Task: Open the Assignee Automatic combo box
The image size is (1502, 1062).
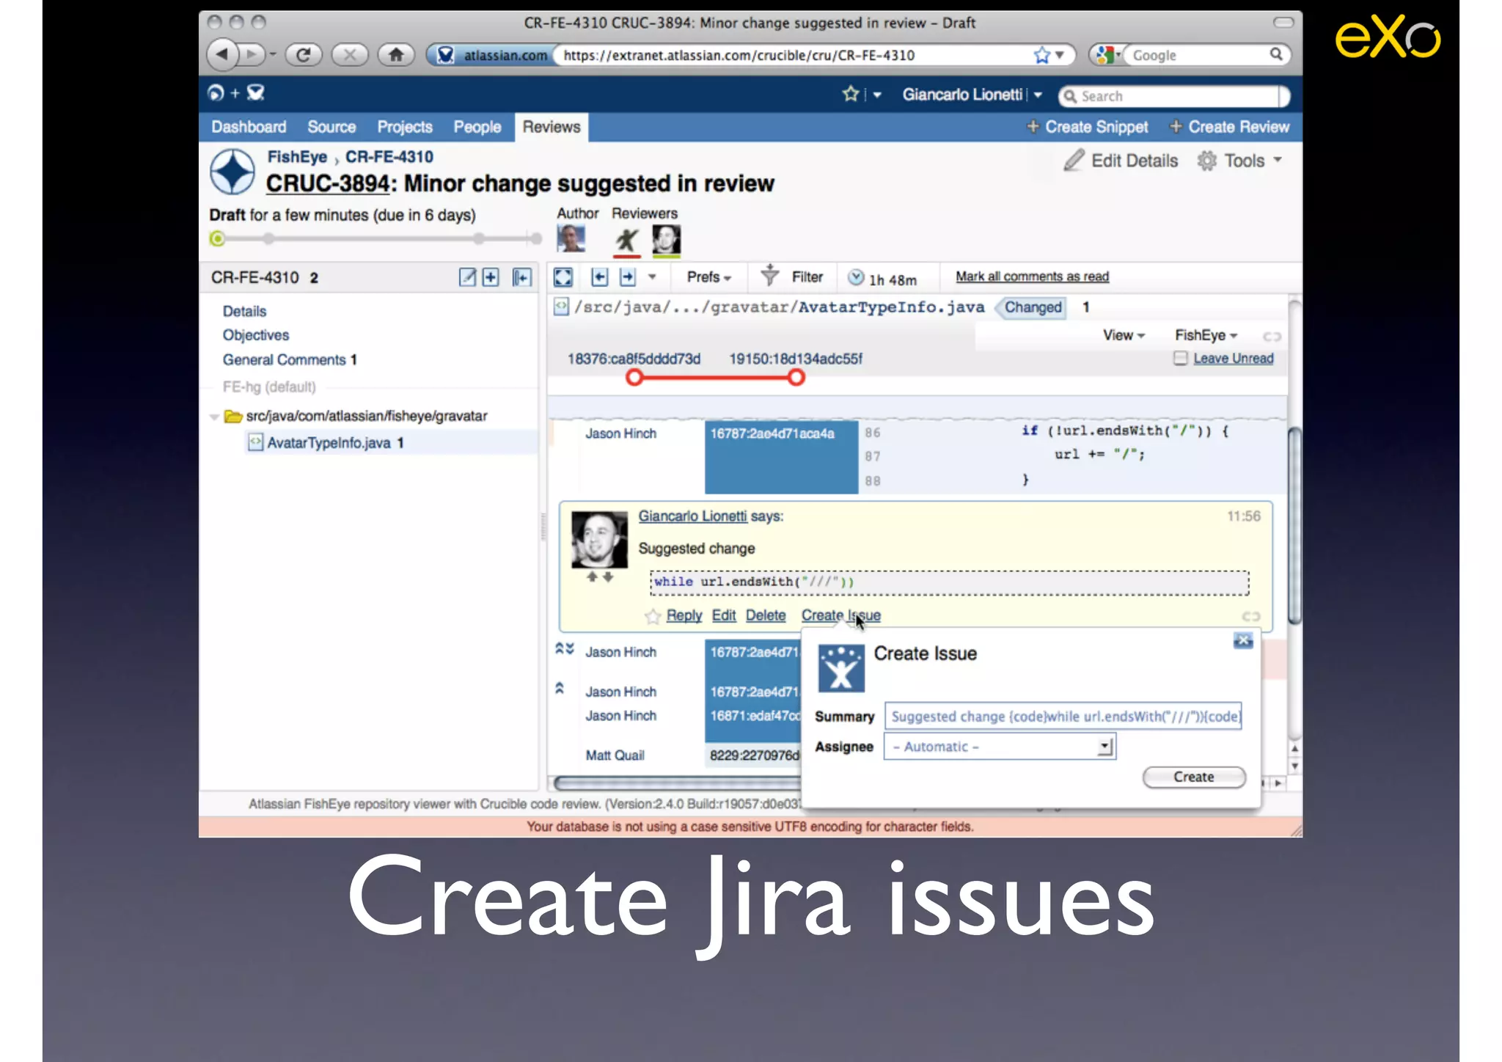Action: coord(1000,747)
